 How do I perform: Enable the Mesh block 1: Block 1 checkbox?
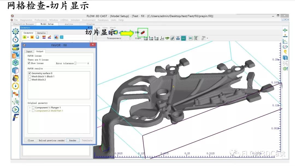(30, 76)
